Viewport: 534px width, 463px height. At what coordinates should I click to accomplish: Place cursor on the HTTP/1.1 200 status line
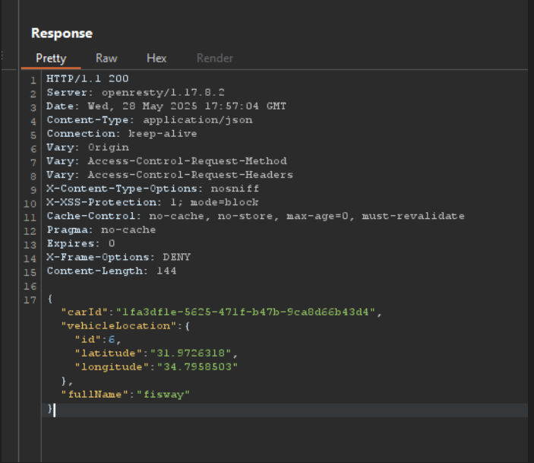click(x=87, y=79)
